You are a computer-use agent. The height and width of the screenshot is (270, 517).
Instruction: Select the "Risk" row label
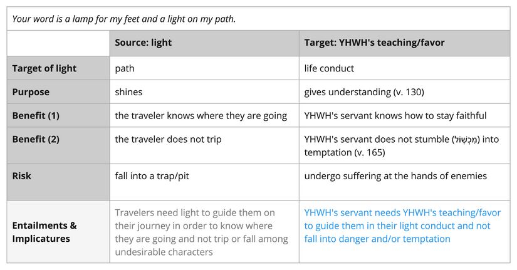(22, 176)
